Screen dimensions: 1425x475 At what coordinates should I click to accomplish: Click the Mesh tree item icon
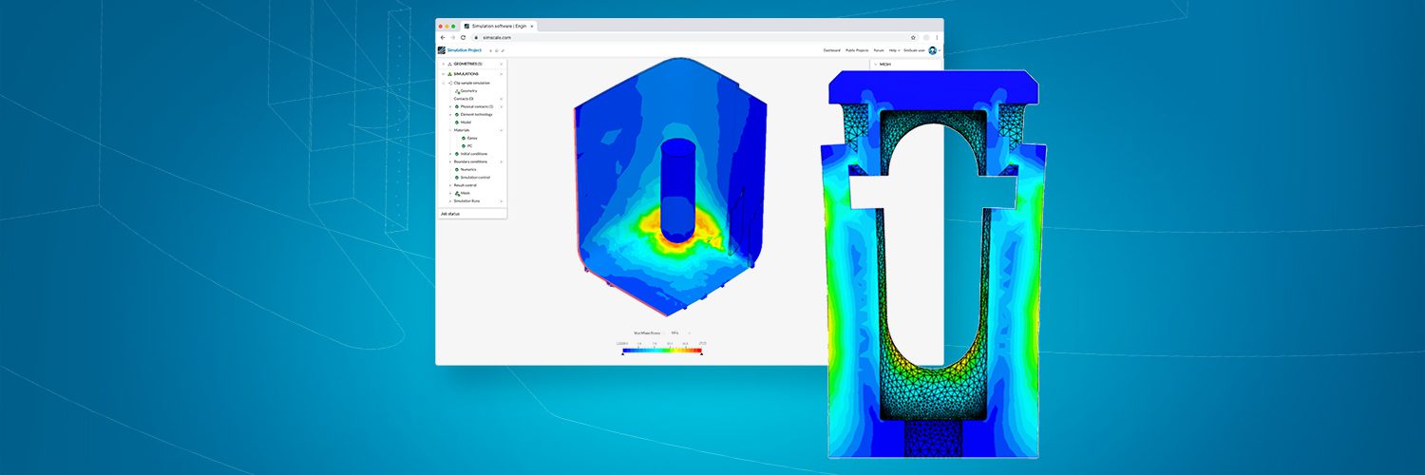click(x=457, y=193)
